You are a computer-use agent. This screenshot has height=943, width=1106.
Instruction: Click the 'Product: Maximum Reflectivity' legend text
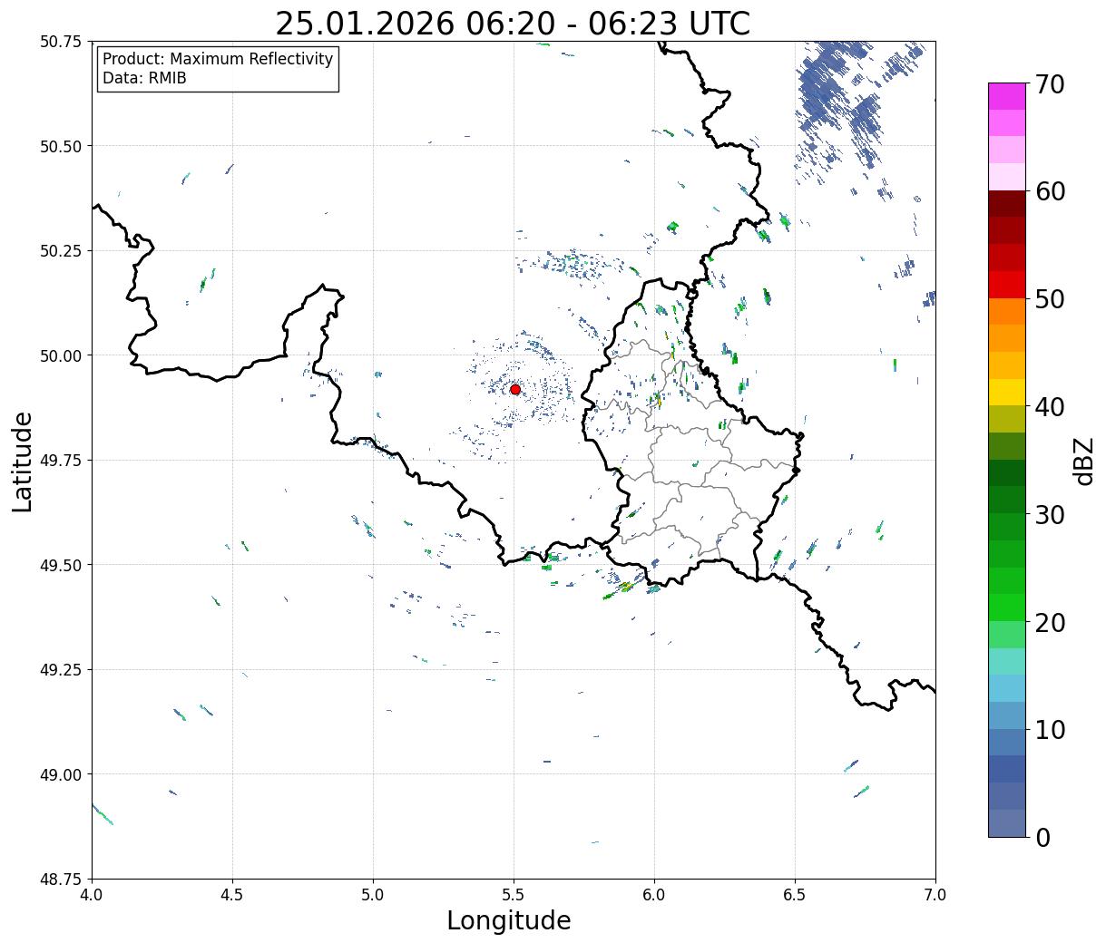pyautogui.click(x=218, y=59)
